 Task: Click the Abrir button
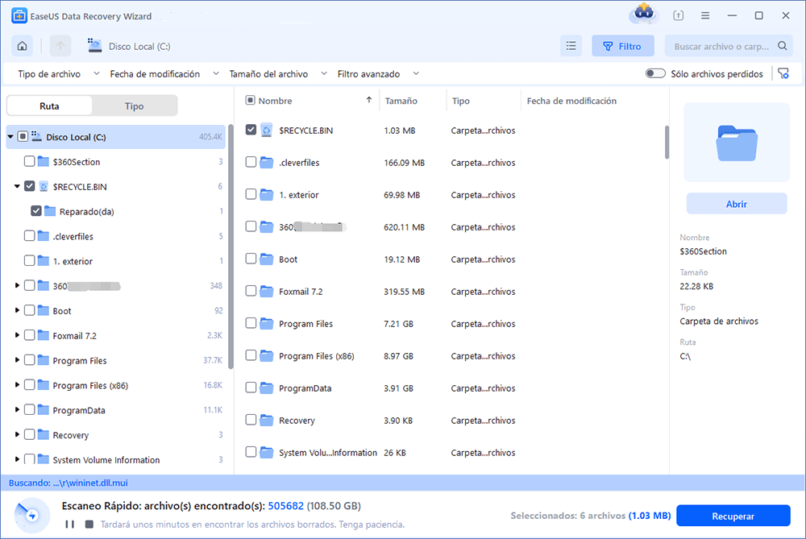tap(736, 204)
